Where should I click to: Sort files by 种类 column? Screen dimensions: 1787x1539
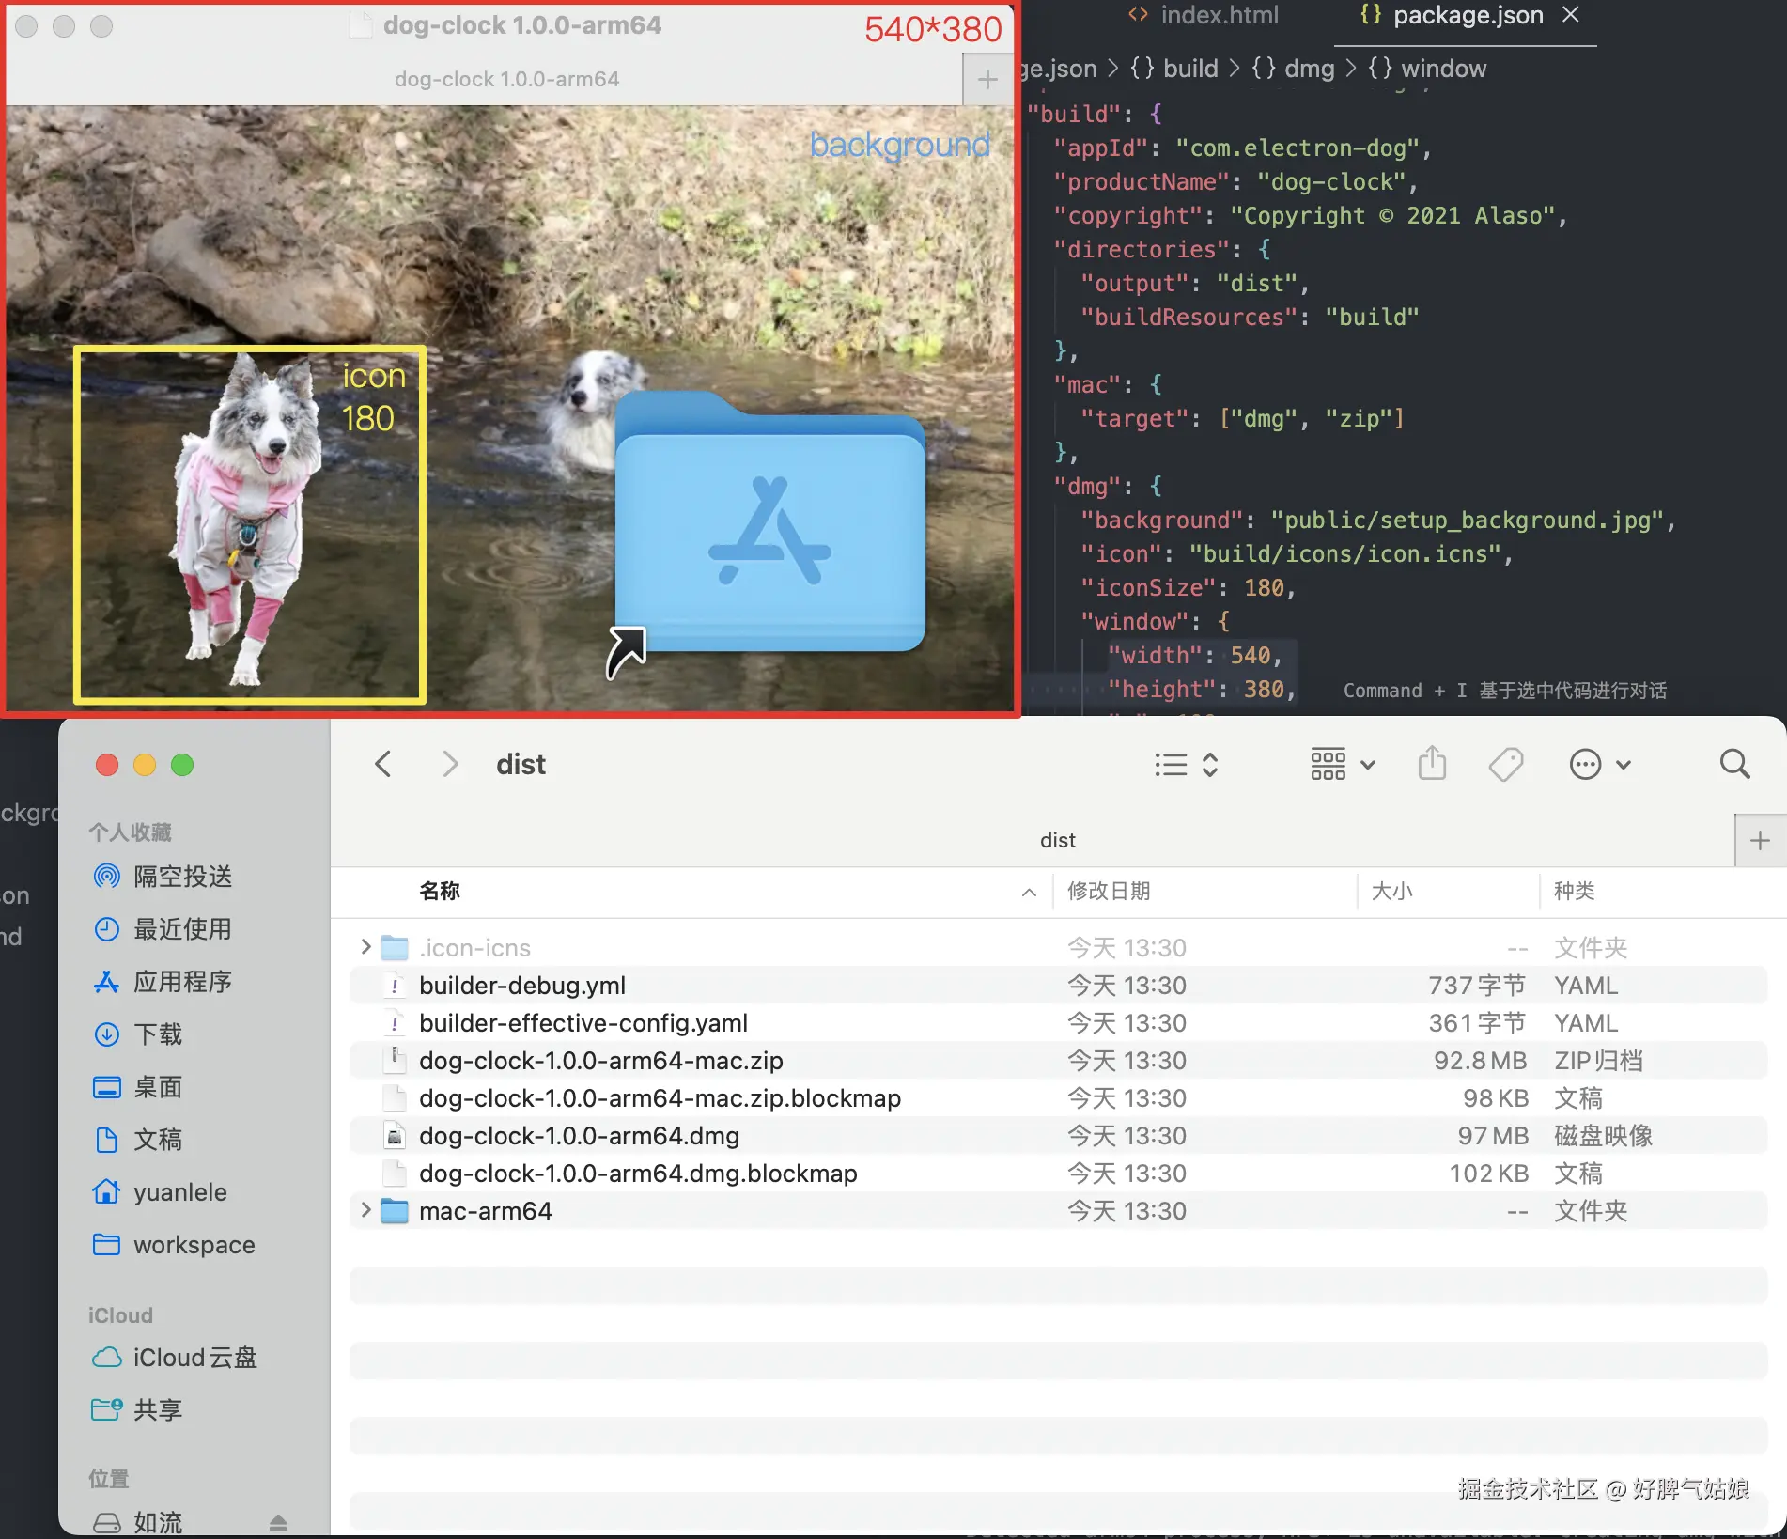pos(1575,891)
